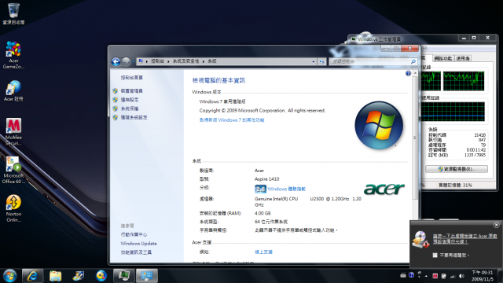Screen dimensions: 503x283
Task: Click the search magnifier in System window
Action: [413, 61]
